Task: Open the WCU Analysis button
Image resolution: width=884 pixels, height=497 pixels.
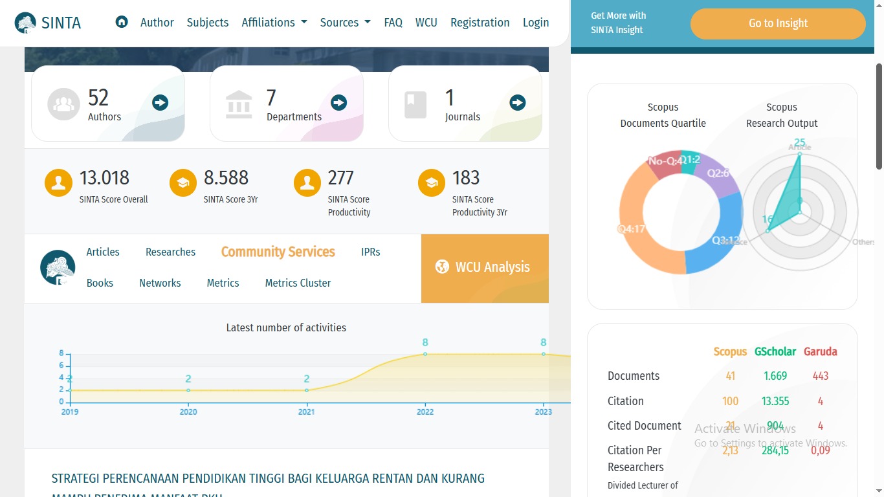Action: [x=485, y=268]
